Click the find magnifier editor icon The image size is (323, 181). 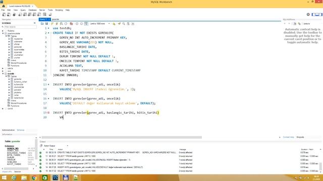point(124,24)
